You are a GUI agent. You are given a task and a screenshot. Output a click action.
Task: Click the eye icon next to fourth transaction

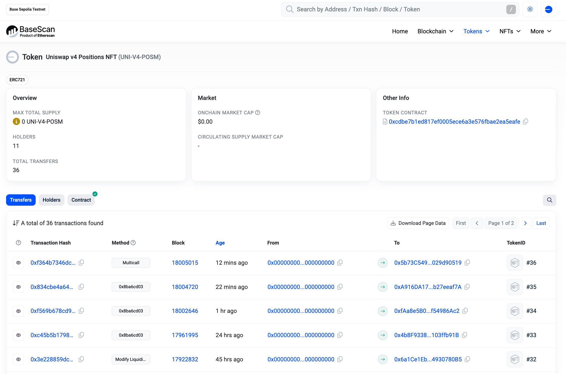click(x=19, y=335)
